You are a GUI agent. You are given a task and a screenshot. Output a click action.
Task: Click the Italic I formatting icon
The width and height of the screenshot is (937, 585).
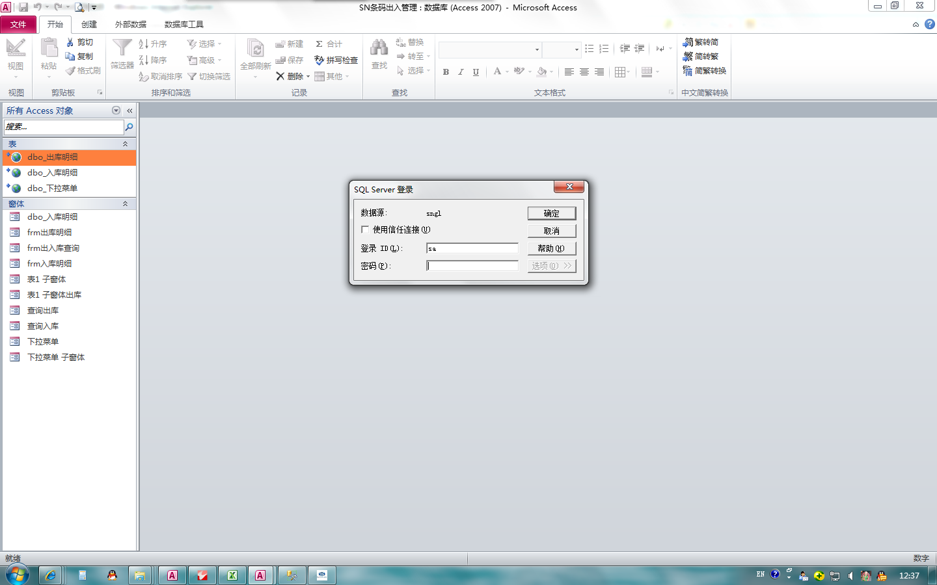[x=461, y=72]
